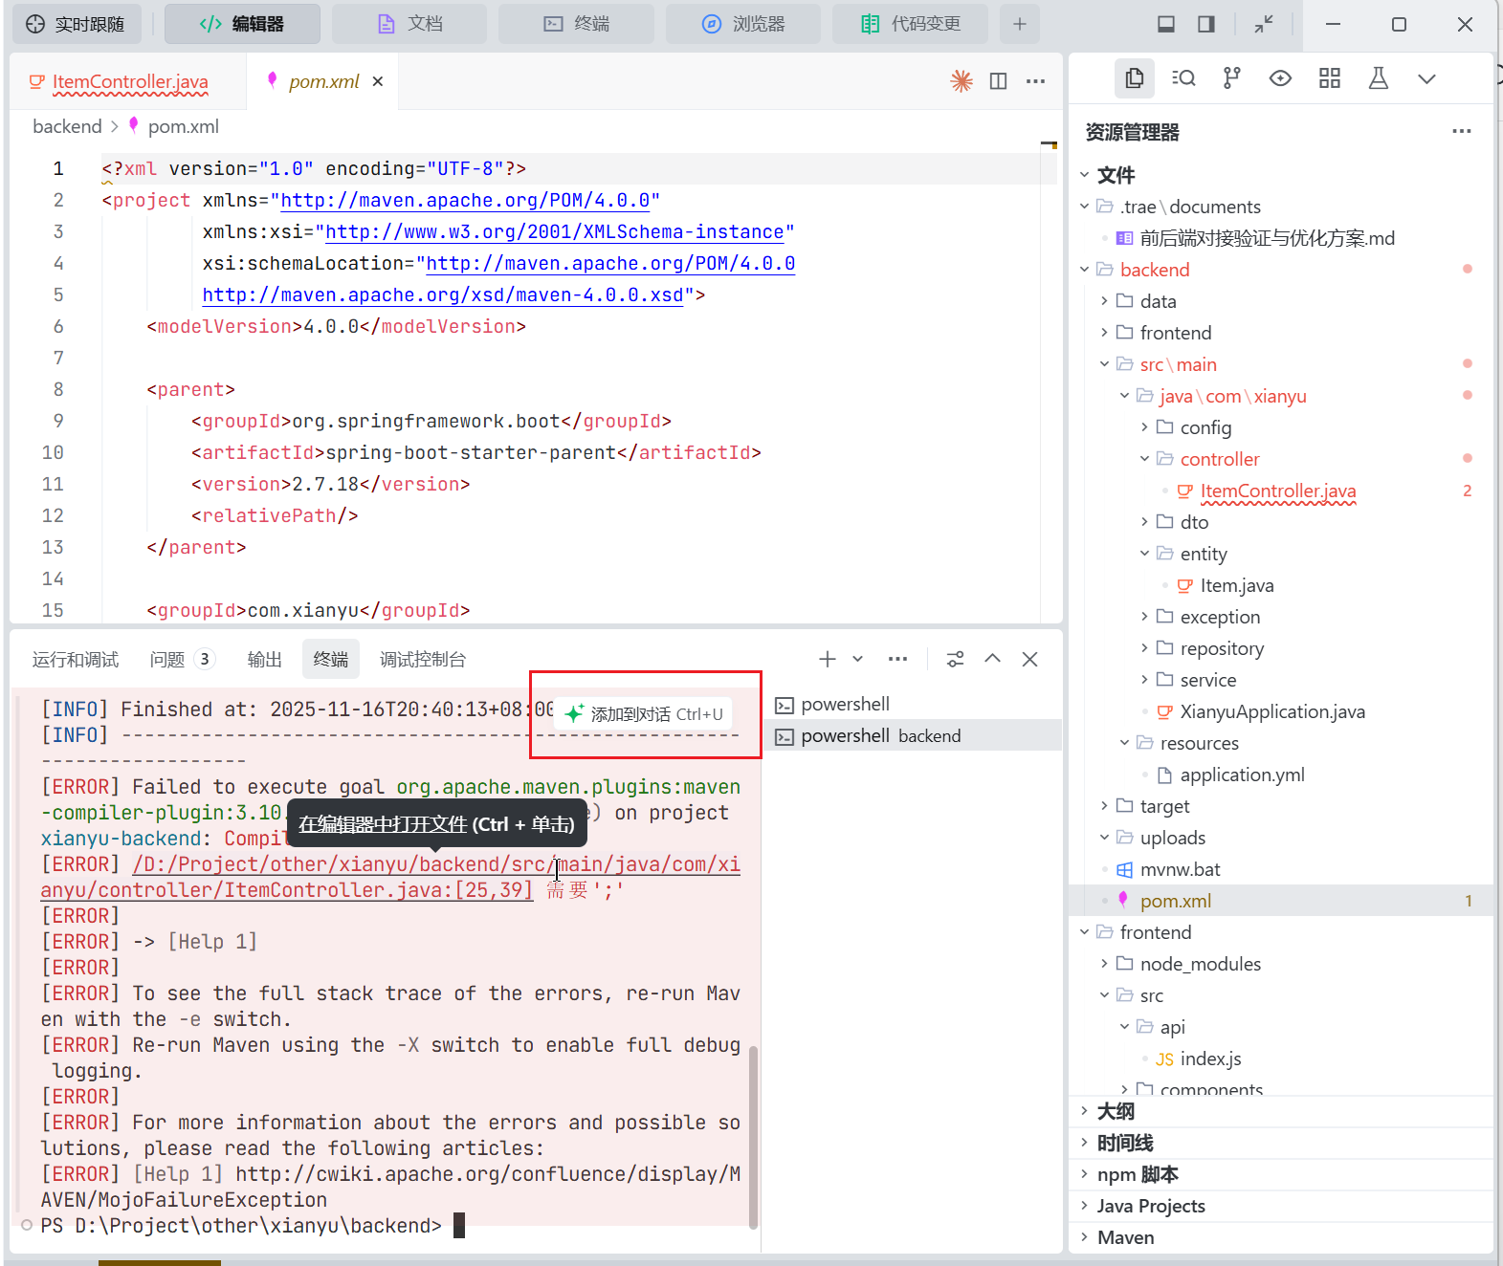The image size is (1503, 1266).
Task: Switch to the ItemController.java tab
Action: pos(129,82)
